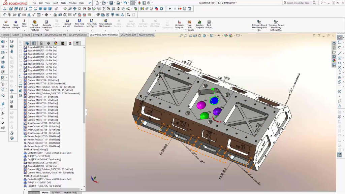Open the Motion Study 1 bottom tab

71,192
